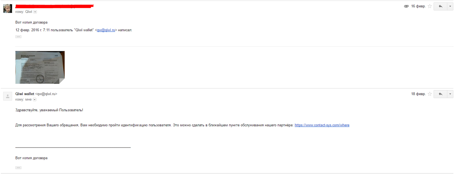Expand trimmed content in the first message

18,37
